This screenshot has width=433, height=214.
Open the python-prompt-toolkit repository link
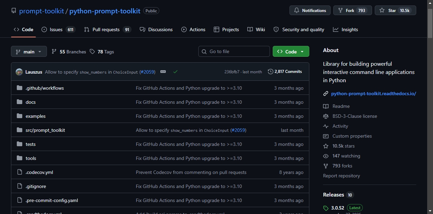point(105,11)
